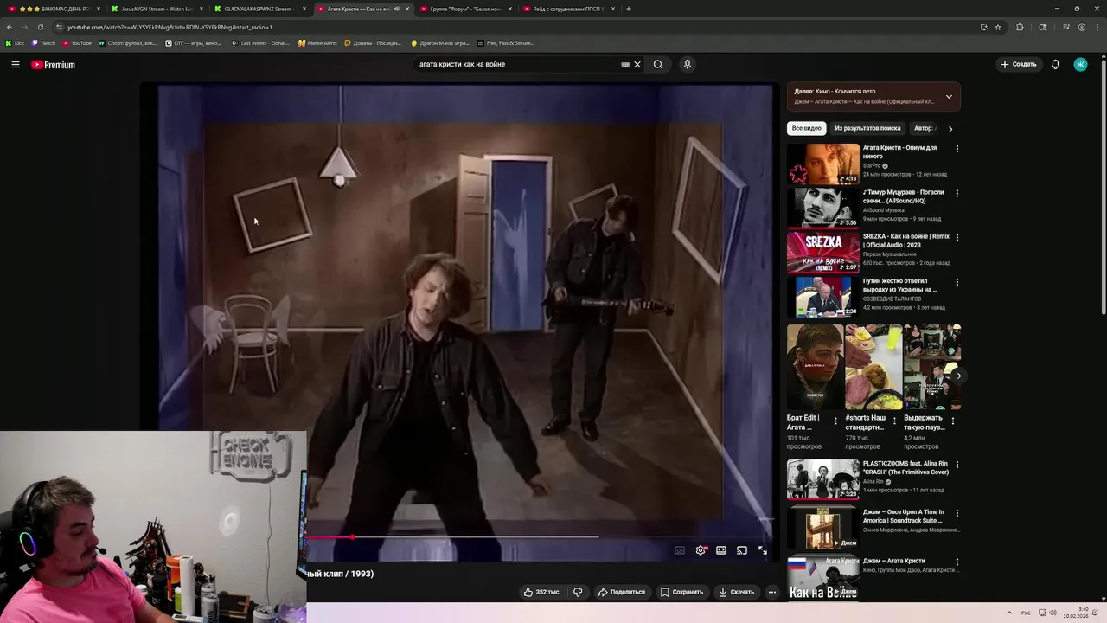Image resolution: width=1107 pixels, height=623 pixels.
Task: Click the Поделиться share button
Action: 622,592
